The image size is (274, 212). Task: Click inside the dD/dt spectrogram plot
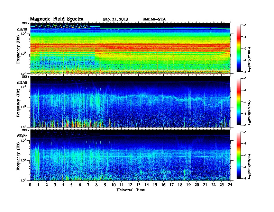pyautogui.click(x=130, y=102)
